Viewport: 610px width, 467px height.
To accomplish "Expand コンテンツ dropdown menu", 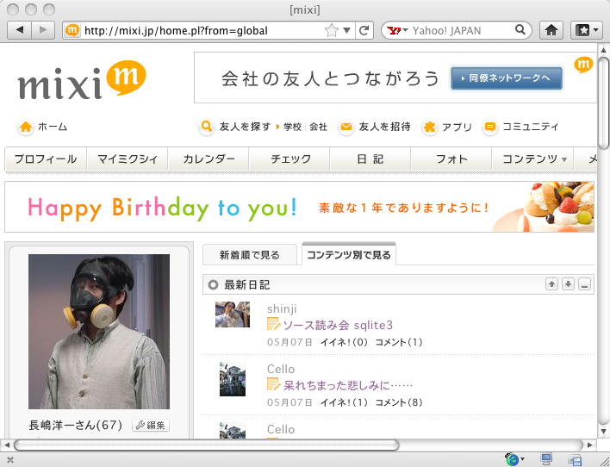I will (533, 159).
